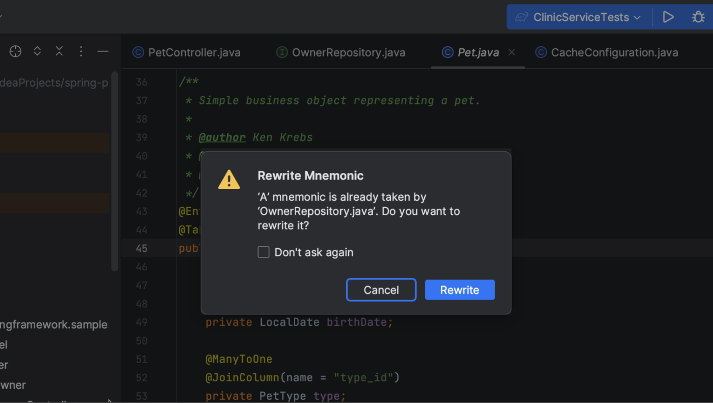
Task: Locate the opened file in project view
Action: [x=15, y=51]
